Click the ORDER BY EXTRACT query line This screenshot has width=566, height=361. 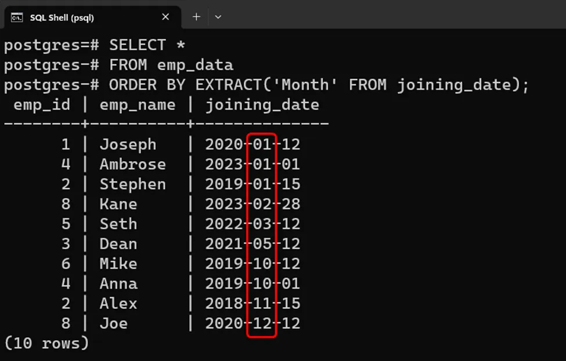(266, 85)
